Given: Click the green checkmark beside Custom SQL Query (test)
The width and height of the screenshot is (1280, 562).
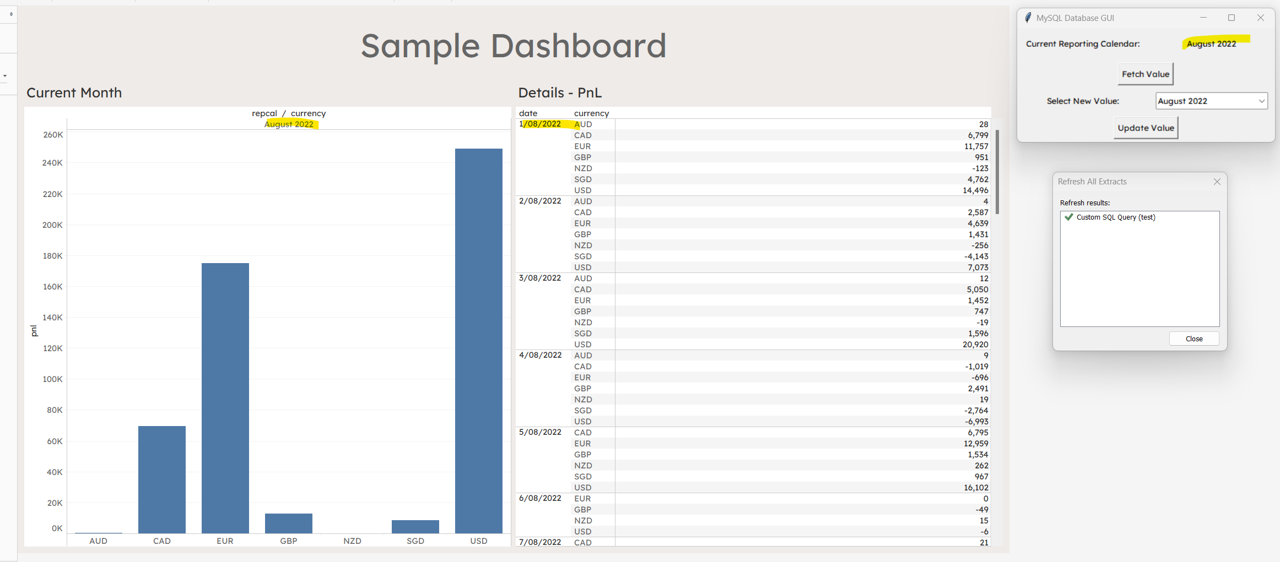Looking at the screenshot, I should (1069, 217).
